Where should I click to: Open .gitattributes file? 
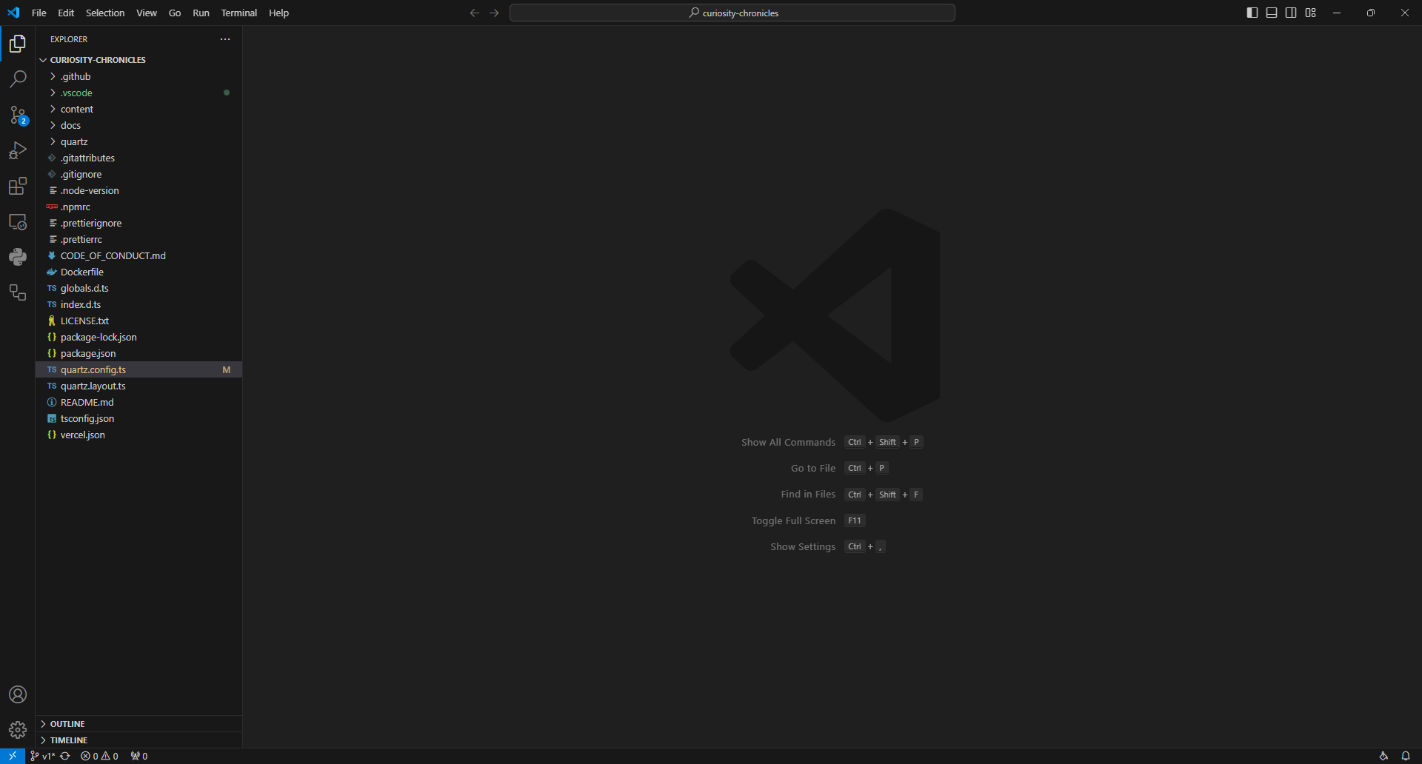[x=138, y=158]
